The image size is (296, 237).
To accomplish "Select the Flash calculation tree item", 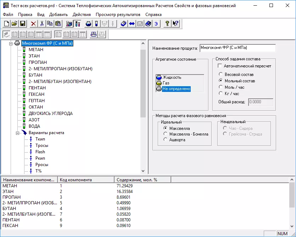I will tap(40, 152).
